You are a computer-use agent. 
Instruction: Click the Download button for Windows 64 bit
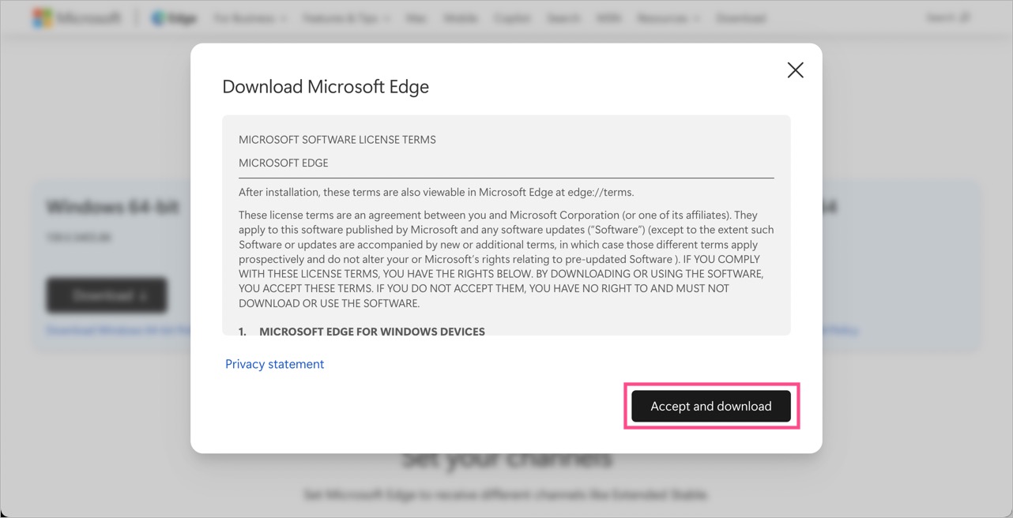(107, 295)
